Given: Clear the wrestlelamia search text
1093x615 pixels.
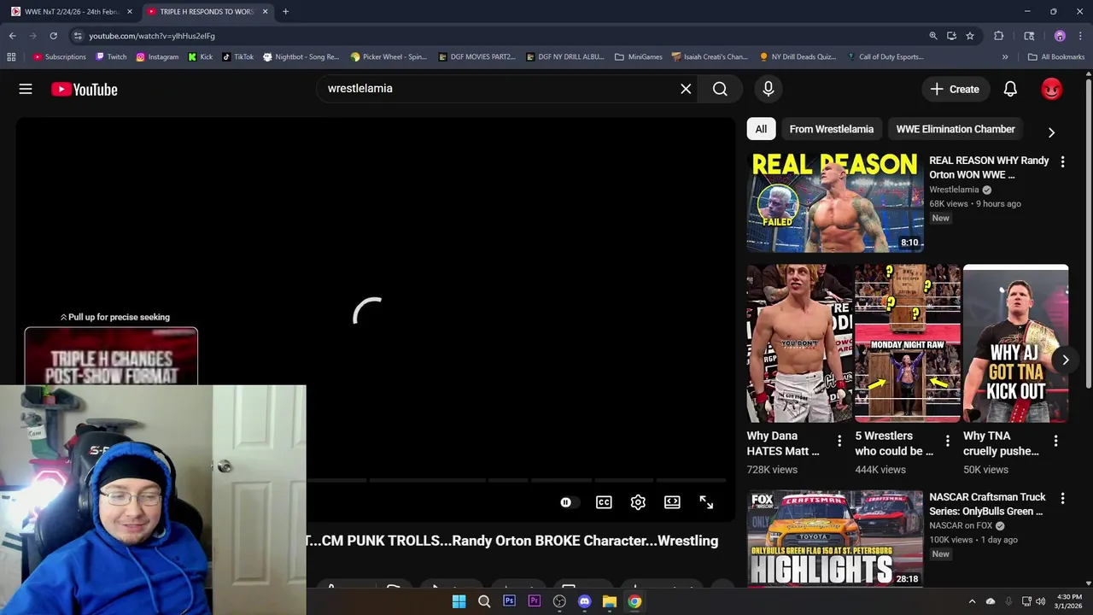Looking at the screenshot, I should pos(686,89).
